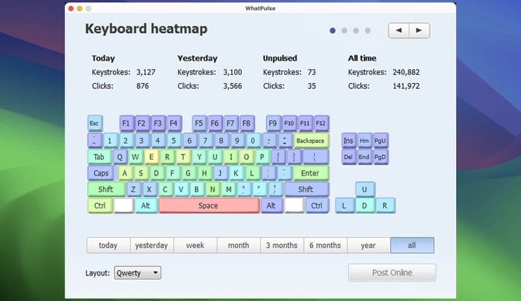Click the Backspace key on the heatmap
Image resolution: width=521 pixels, height=301 pixels.
click(310, 141)
